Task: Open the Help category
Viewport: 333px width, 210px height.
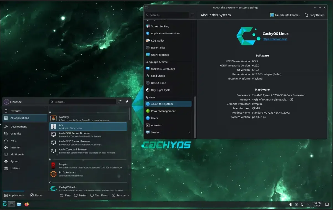Action: (x=25, y=140)
